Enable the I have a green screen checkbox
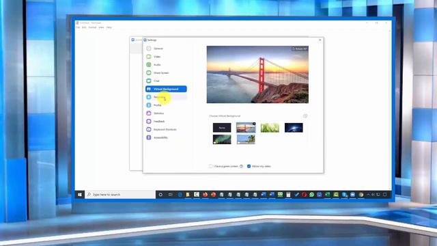 211,166
